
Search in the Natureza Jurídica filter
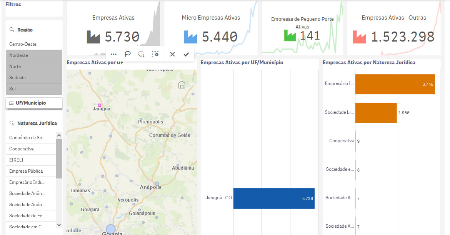click(12, 123)
